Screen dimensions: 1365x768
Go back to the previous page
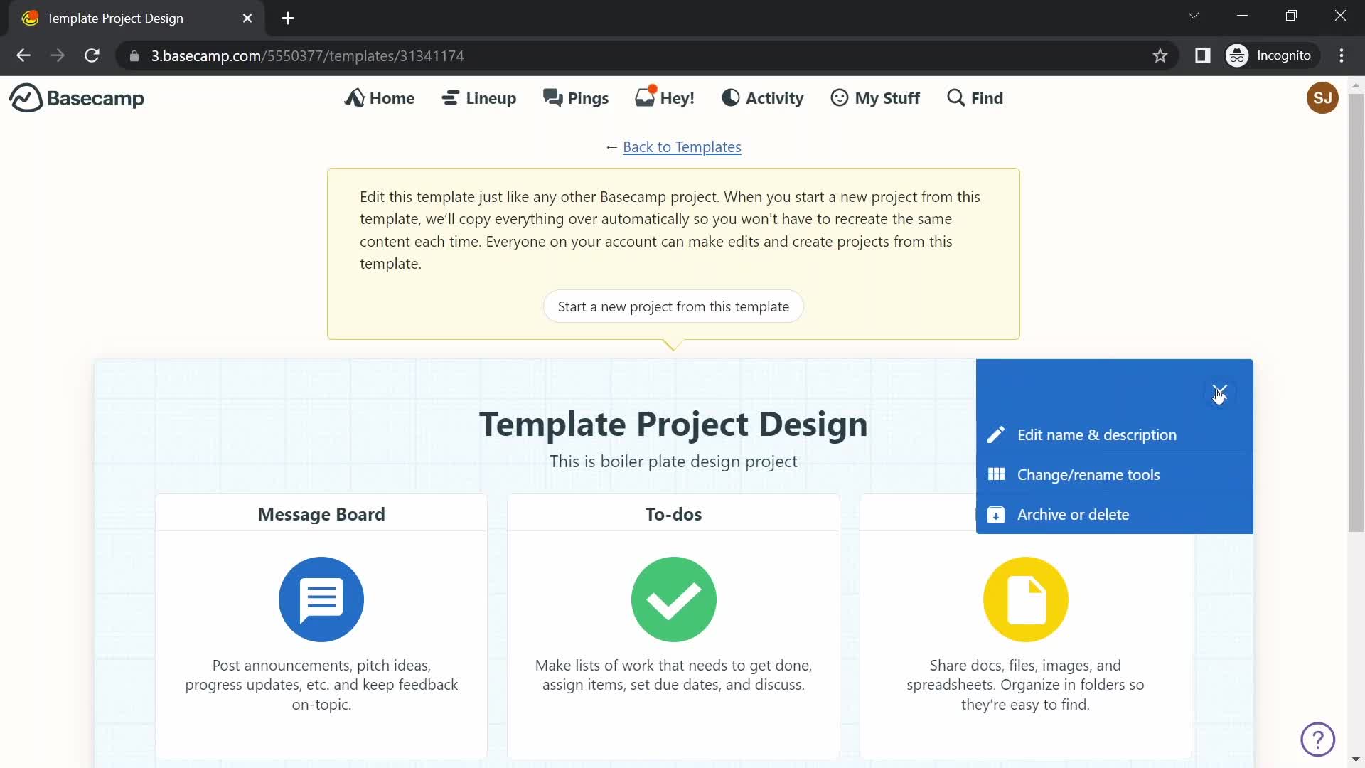pyautogui.click(x=23, y=55)
